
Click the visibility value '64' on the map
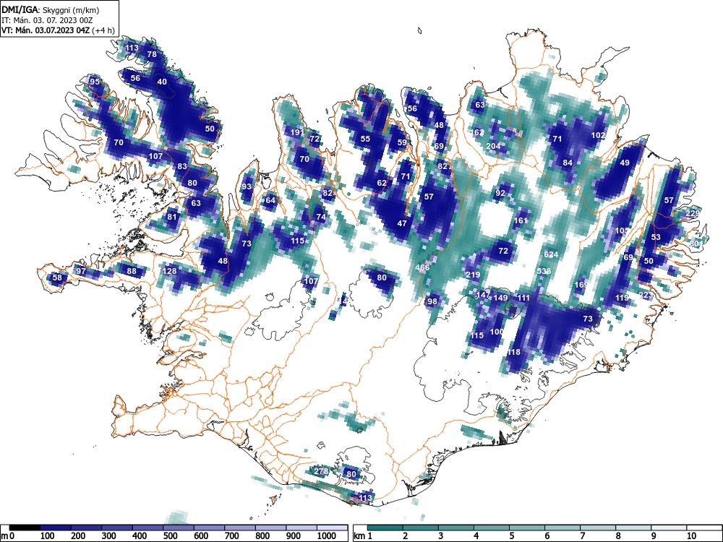(x=270, y=200)
